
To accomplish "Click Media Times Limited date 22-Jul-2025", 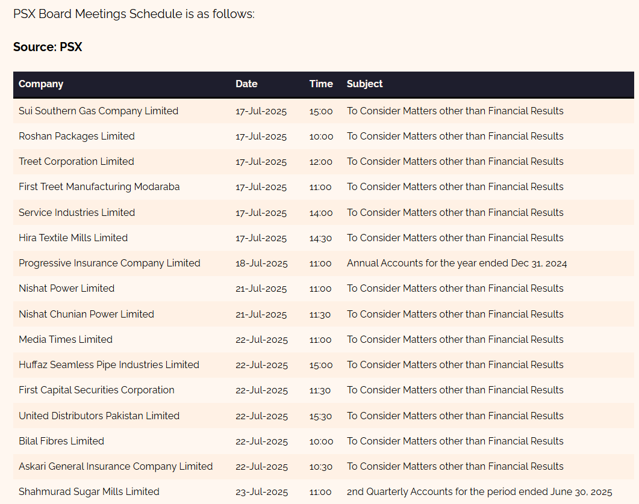I will (x=261, y=340).
